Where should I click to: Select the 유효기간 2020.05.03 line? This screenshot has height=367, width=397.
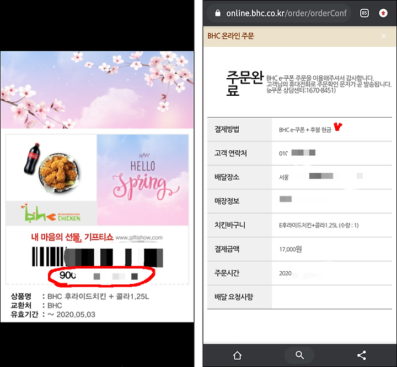(53, 315)
